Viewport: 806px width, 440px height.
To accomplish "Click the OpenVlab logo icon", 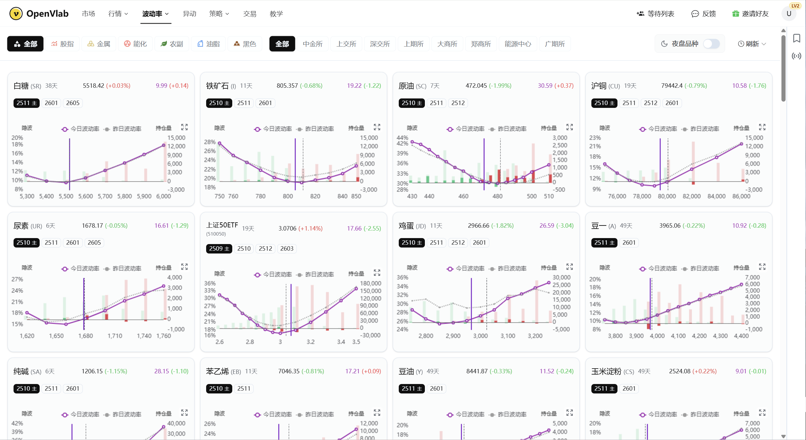I will pyautogui.click(x=16, y=14).
